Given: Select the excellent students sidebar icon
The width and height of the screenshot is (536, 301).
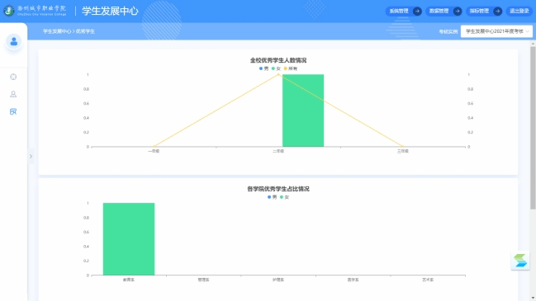Looking at the screenshot, I should click(x=13, y=111).
